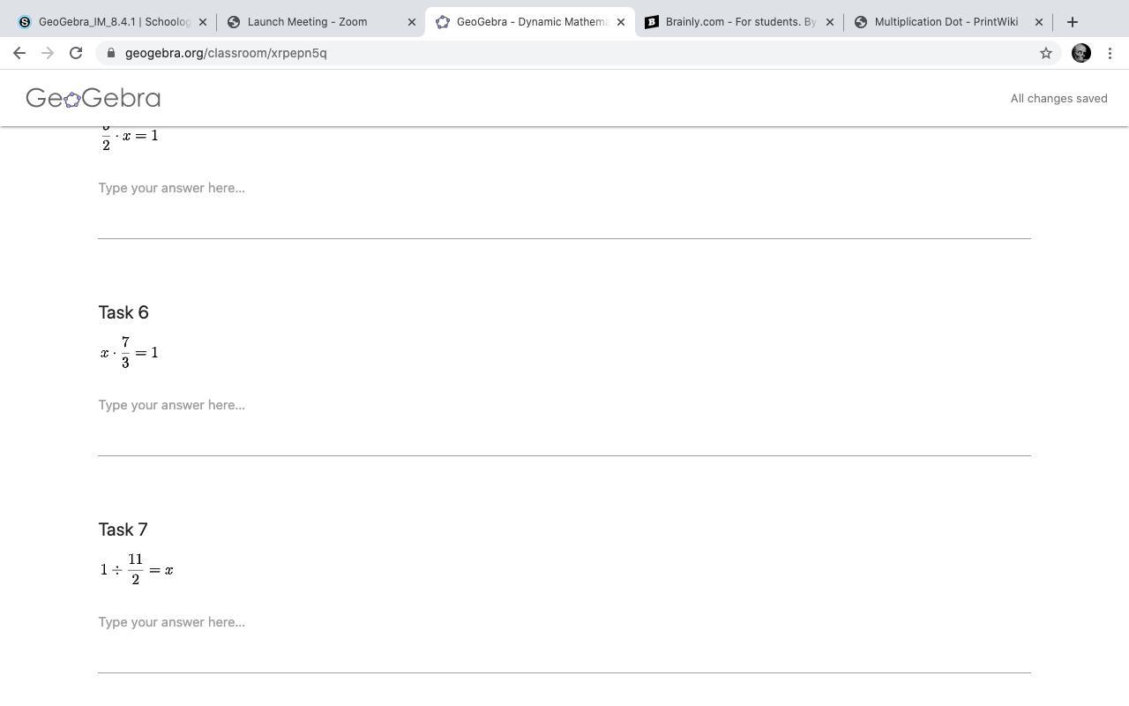Click the equation x · 7/3 = 1
Image resolution: width=1129 pixels, height=706 pixels.
(x=129, y=352)
